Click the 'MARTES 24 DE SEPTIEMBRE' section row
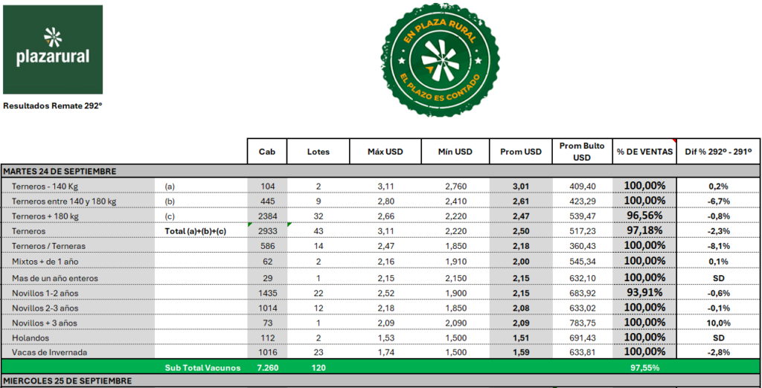 380,171
